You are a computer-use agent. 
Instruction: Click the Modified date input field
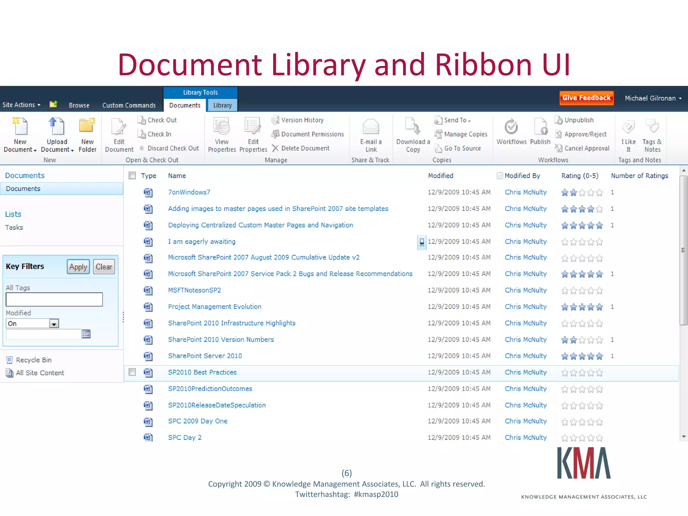[x=43, y=334]
